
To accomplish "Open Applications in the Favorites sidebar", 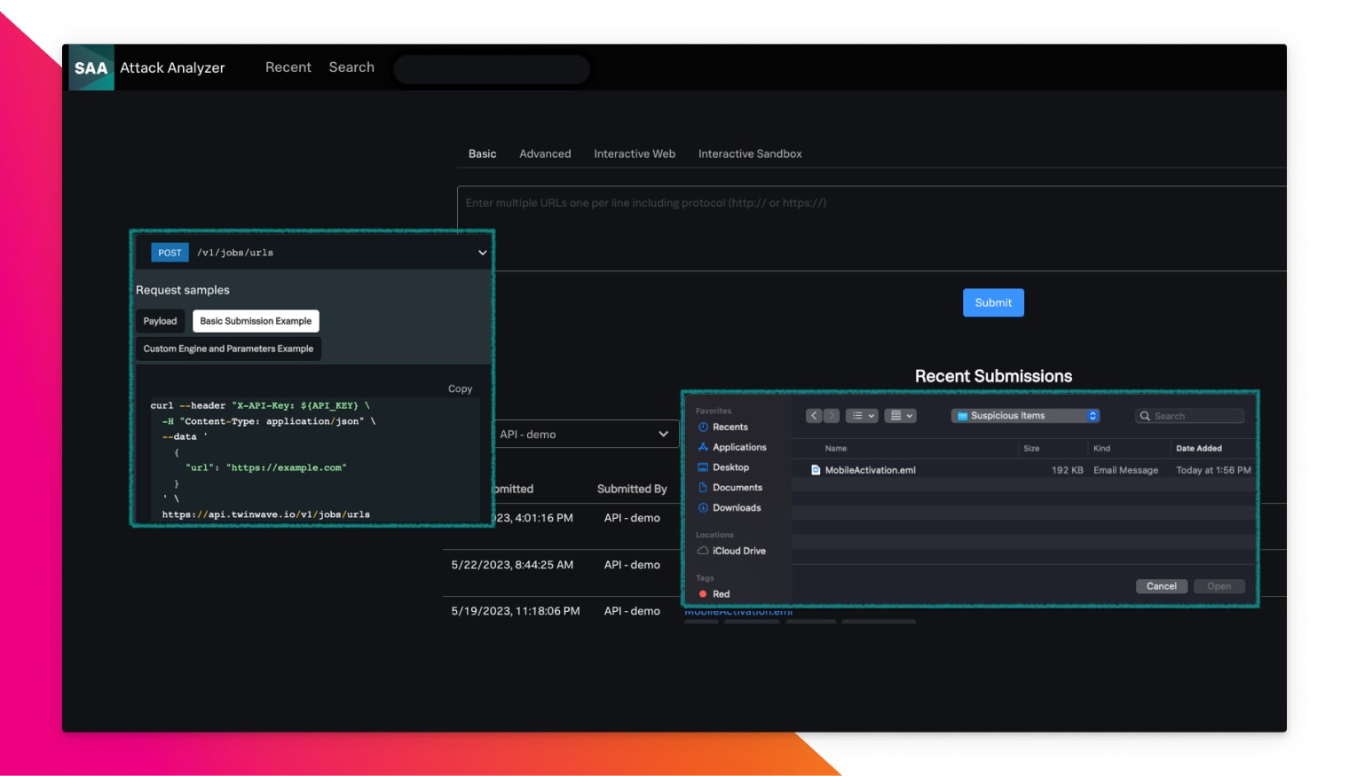I will point(732,448).
